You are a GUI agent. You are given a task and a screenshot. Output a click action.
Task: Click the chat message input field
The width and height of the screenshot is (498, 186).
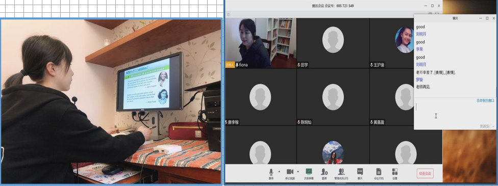coord(454,113)
